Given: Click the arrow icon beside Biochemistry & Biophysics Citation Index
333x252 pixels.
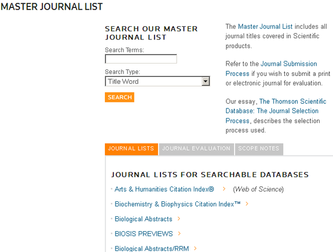Looking at the screenshot, I should click(x=247, y=204).
